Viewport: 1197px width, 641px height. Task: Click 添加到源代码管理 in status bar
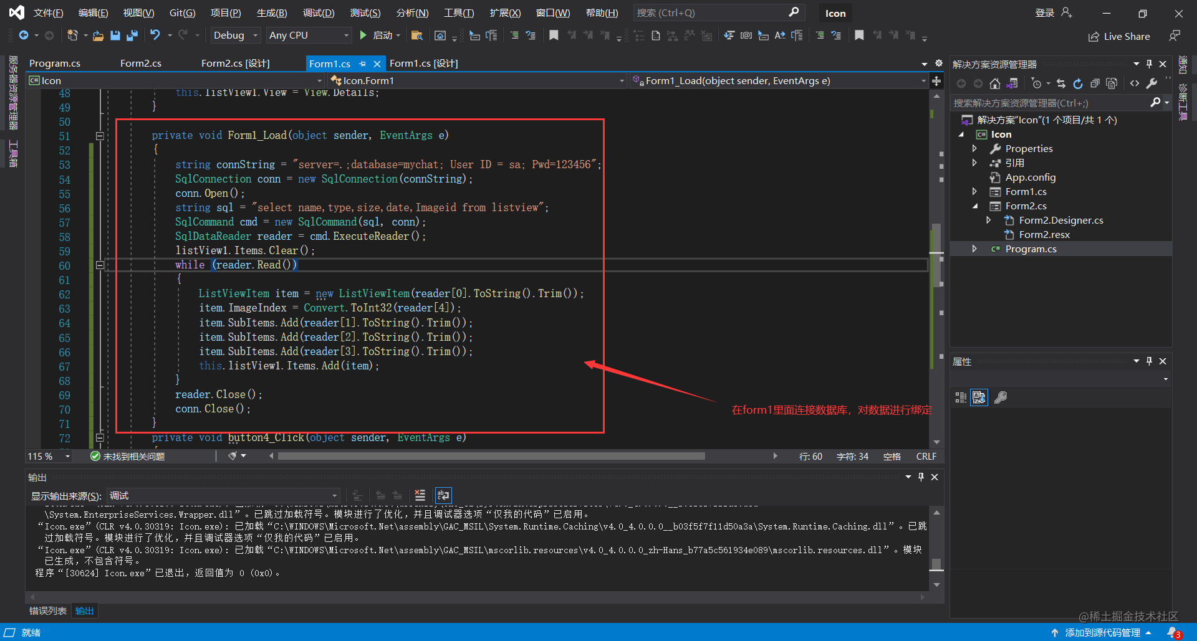tap(1102, 633)
